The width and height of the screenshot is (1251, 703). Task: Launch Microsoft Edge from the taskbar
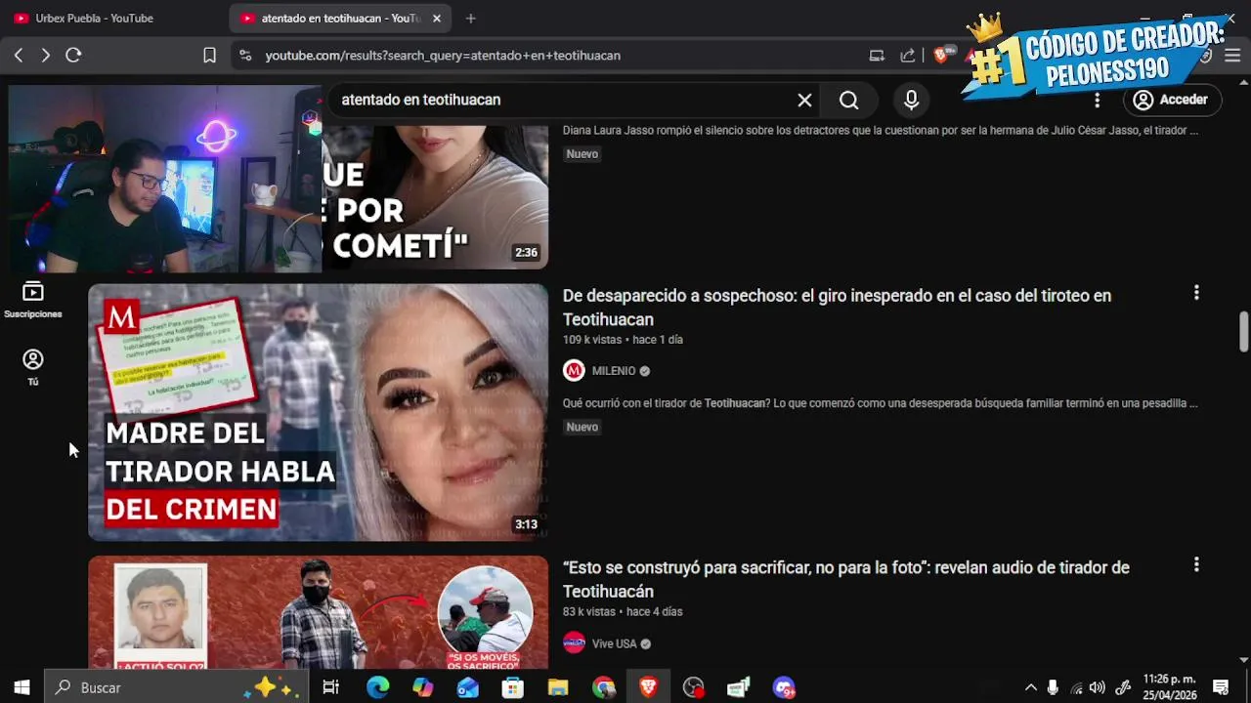(377, 687)
